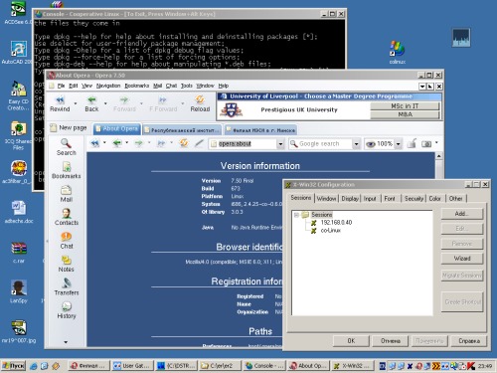Click Add button in X-Win32 Configuration
The width and height of the screenshot is (497, 373).
tap(462, 214)
